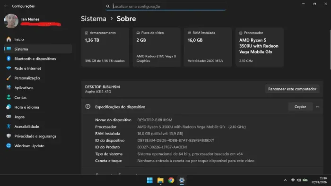Show hidden tray icons chevron
This screenshot has width=331, height=186.
(285, 180)
